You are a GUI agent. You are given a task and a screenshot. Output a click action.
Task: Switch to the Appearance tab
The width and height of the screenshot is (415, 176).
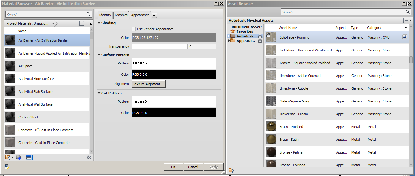[x=140, y=15]
